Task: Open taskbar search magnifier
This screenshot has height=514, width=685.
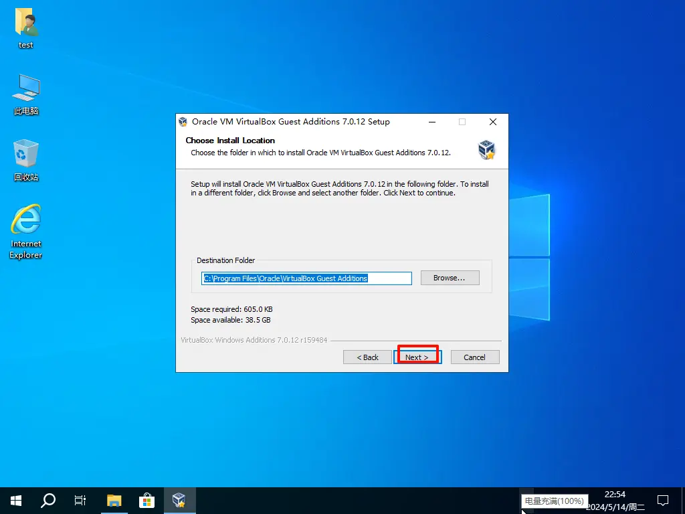Action: tap(48, 501)
